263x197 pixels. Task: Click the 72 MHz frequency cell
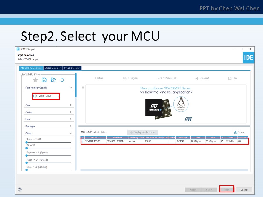pyautogui.click(x=230, y=141)
